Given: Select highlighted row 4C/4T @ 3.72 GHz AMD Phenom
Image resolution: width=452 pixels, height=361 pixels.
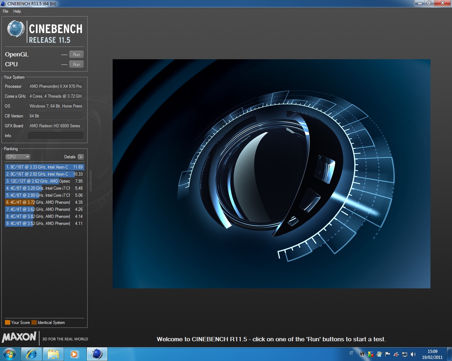Looking at the screenshot, I should (44, 202).
